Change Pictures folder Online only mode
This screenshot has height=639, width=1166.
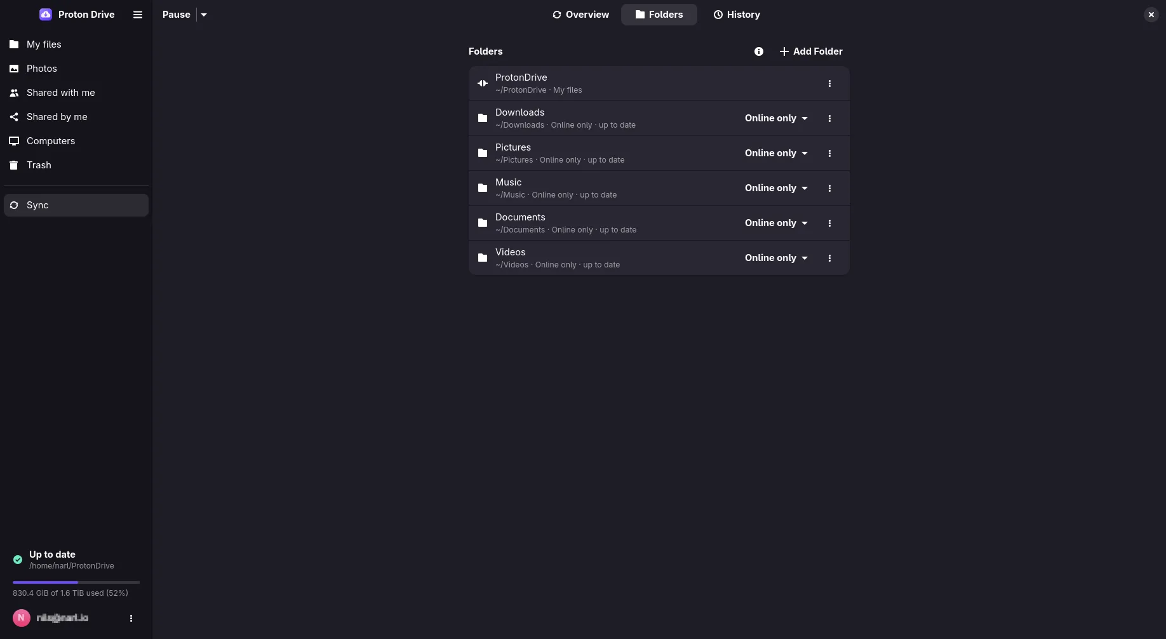point(776,153)
